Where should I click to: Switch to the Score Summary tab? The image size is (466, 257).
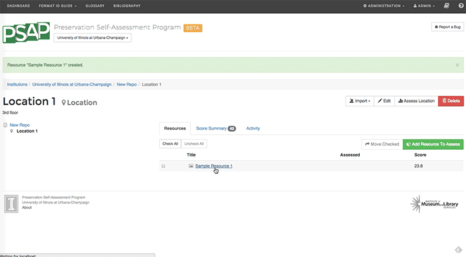click(x=216, y=128)
